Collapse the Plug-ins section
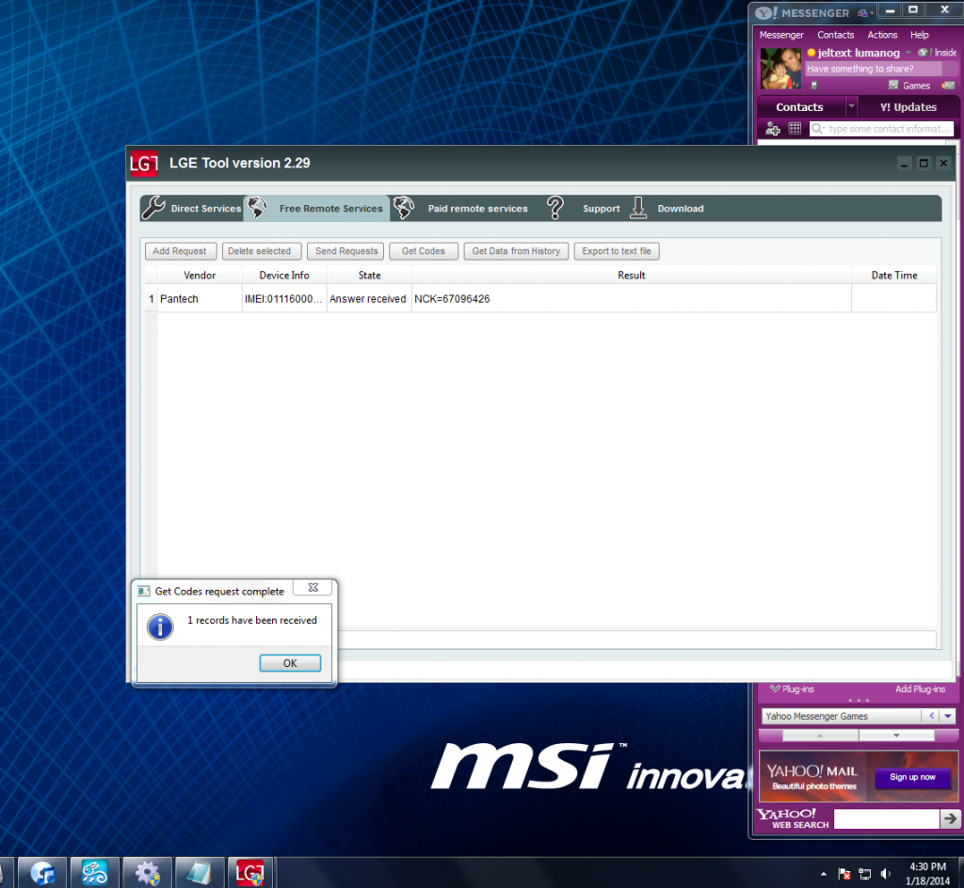Screen dimensions: 964x888 (792, 689)
